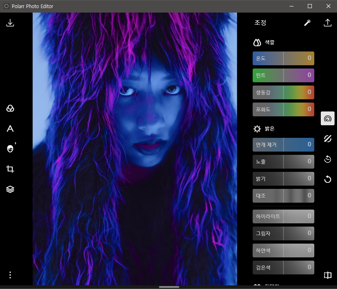The width and height of the screenshot is (337, 289).
Task: Select the crop tool icon
Action: (x=10, y=169)
